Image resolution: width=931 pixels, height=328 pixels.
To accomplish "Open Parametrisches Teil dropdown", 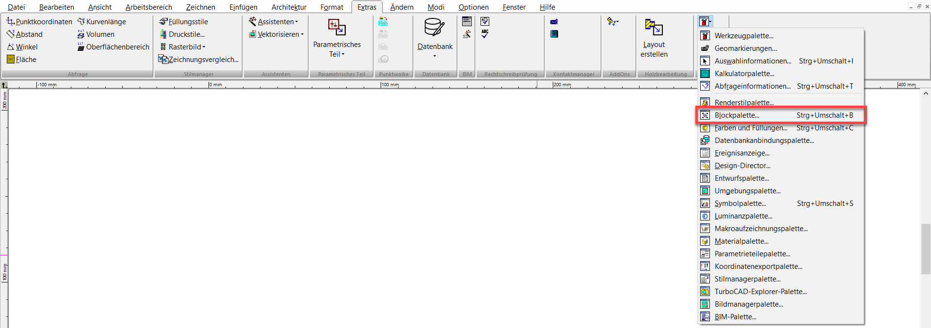I will [x=337, y=39].
